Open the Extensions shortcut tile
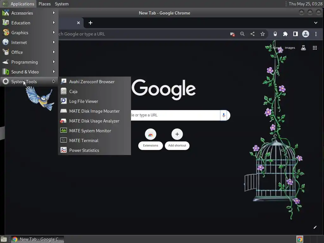 pos(150,139)
